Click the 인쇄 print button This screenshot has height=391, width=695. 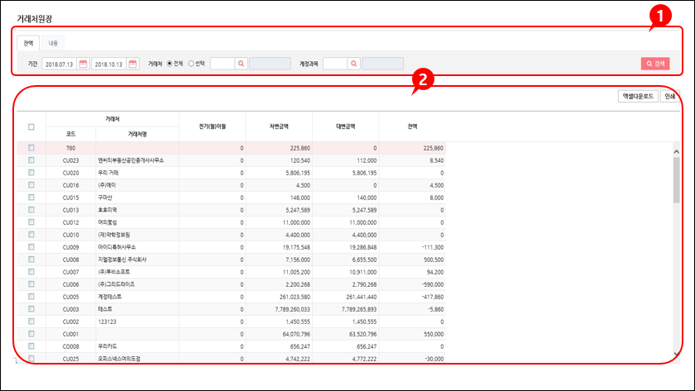670,96
